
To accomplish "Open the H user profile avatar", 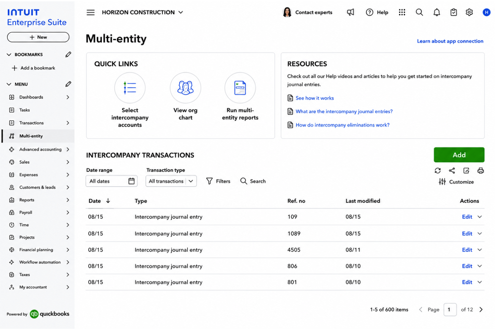I will click(x=486, y=12).
